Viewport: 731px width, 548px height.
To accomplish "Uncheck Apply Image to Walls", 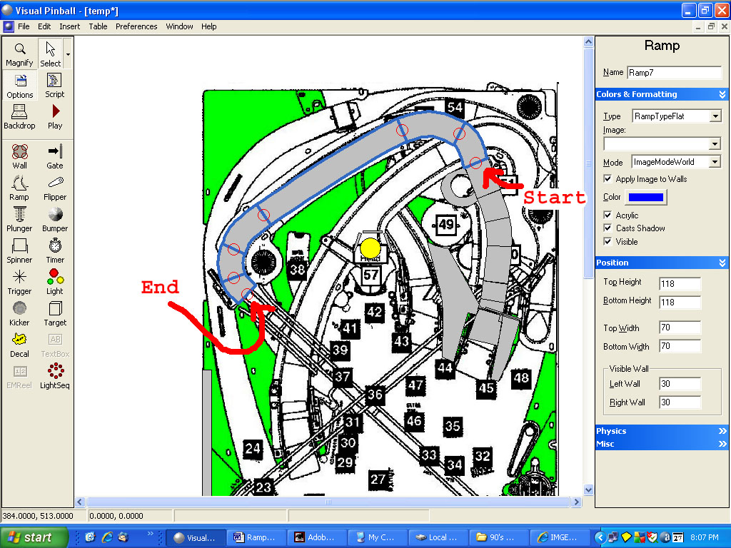I will coord(608,179).
